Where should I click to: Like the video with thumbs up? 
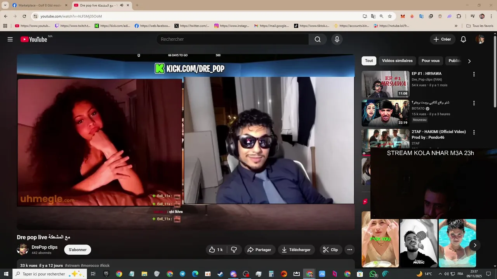pyautogui.click(x=216, y=250)
